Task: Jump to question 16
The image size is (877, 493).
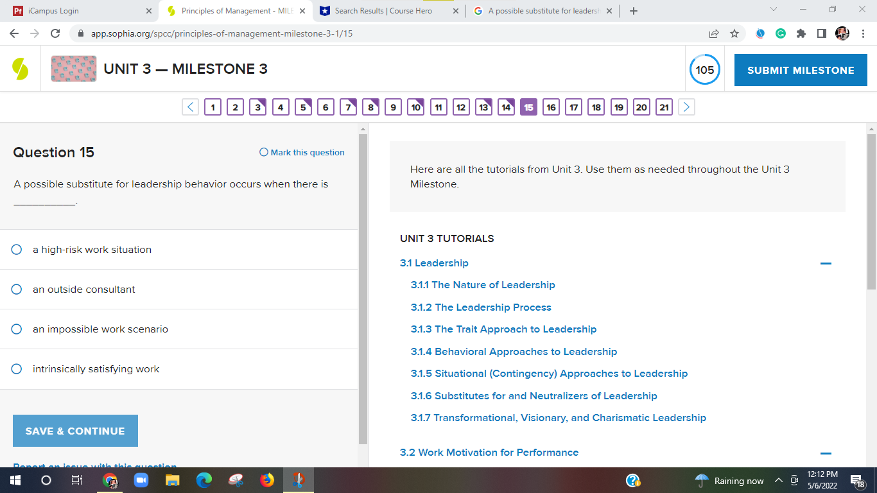Action: tap(551, 107)
